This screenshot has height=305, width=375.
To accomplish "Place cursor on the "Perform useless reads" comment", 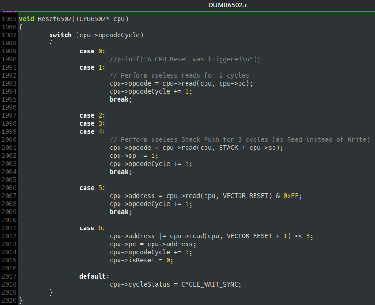I will pos(179,75).
